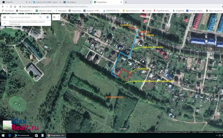Open the Google Maps hamburger menu
Screen dimensions: 223x138
(4, 17)
